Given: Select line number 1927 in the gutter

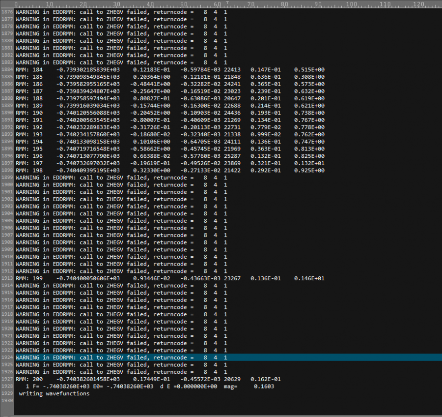Looking at the screenshot, I should [7, 379].
